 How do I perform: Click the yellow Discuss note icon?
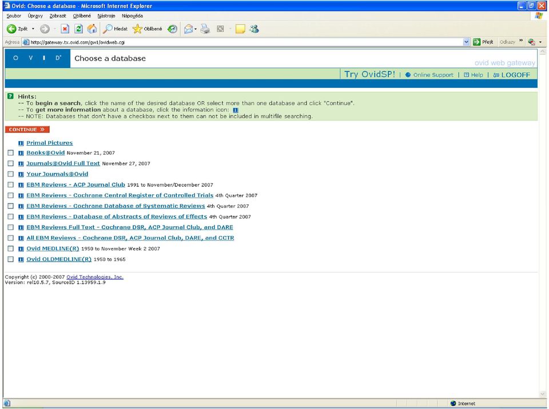240,29
